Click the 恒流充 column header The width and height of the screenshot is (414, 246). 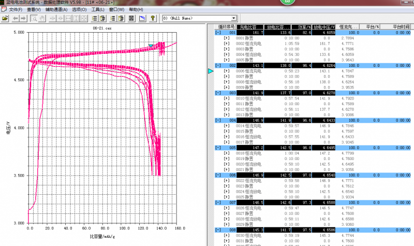click(x=348, y=27)
